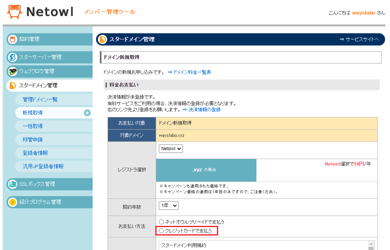
Task: Click Netowl選択で50円/年 price text
Action: coord(348,164)
